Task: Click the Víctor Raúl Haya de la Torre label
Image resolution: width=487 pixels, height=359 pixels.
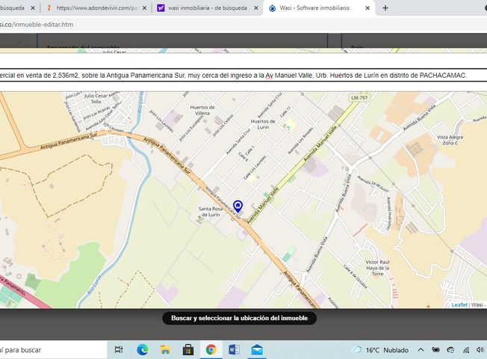Action: click(377, 268)
